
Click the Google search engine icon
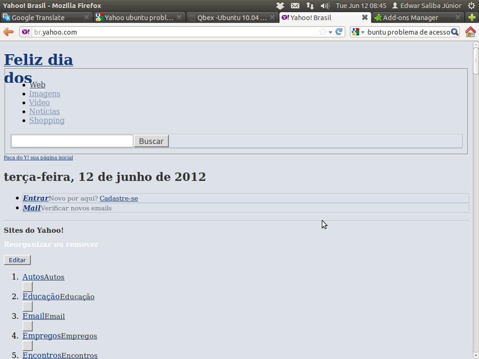(356, 32)
